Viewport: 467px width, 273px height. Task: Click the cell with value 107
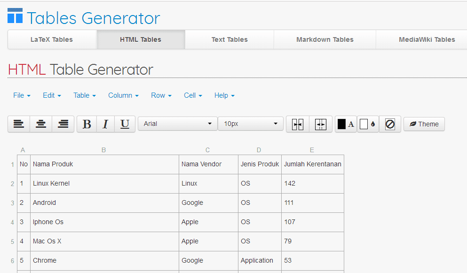tap(313, 222)
